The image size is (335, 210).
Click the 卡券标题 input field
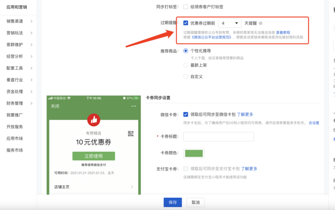(x=218, y=137)
